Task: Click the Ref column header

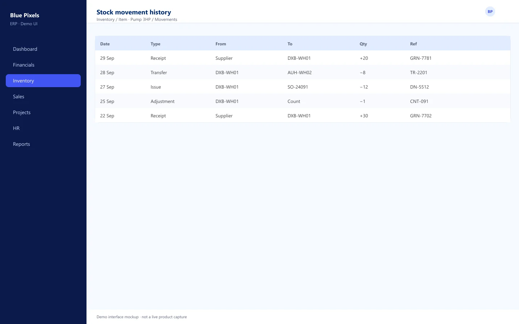Action: (x=413, y=44)
